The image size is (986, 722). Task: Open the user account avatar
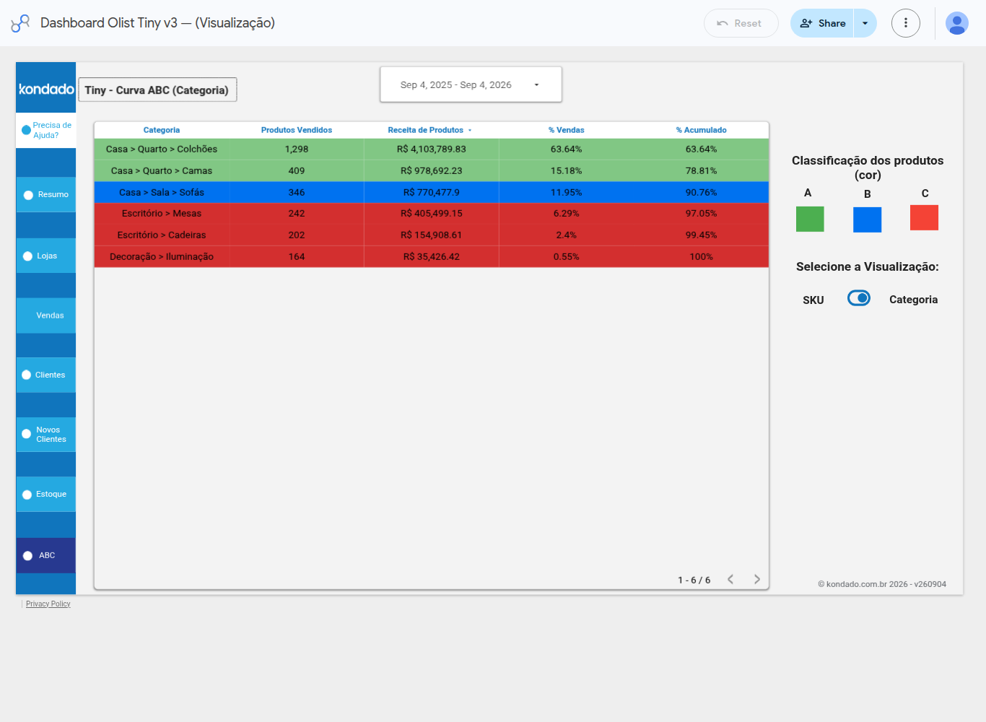(956, 23)
